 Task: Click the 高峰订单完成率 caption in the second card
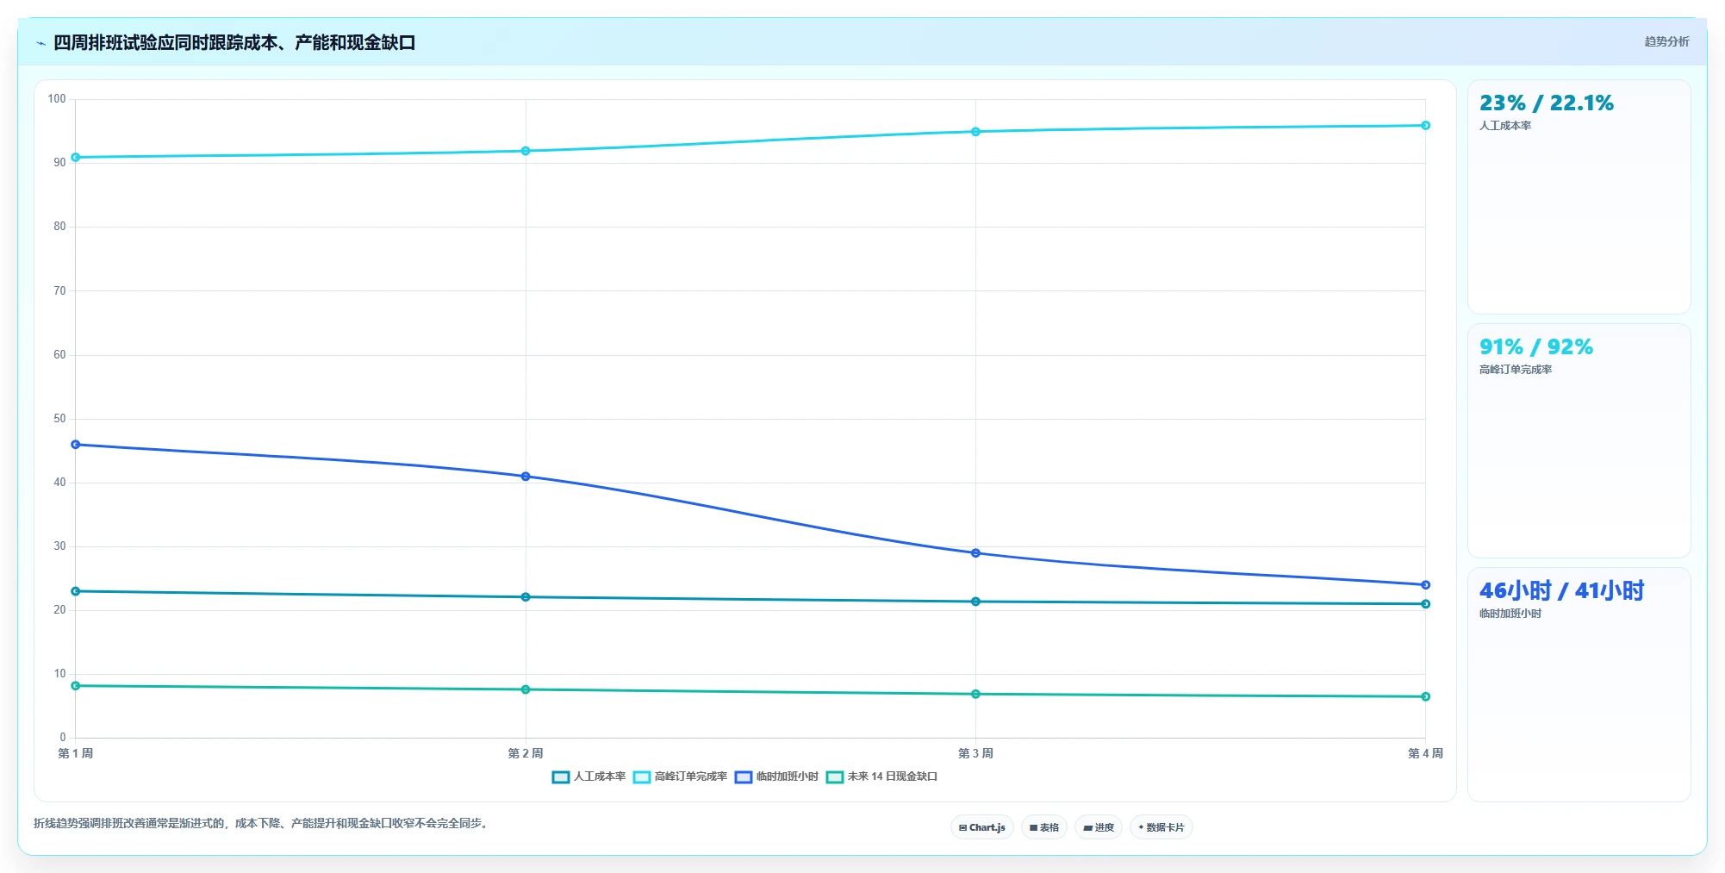(x=1516, y=370)
